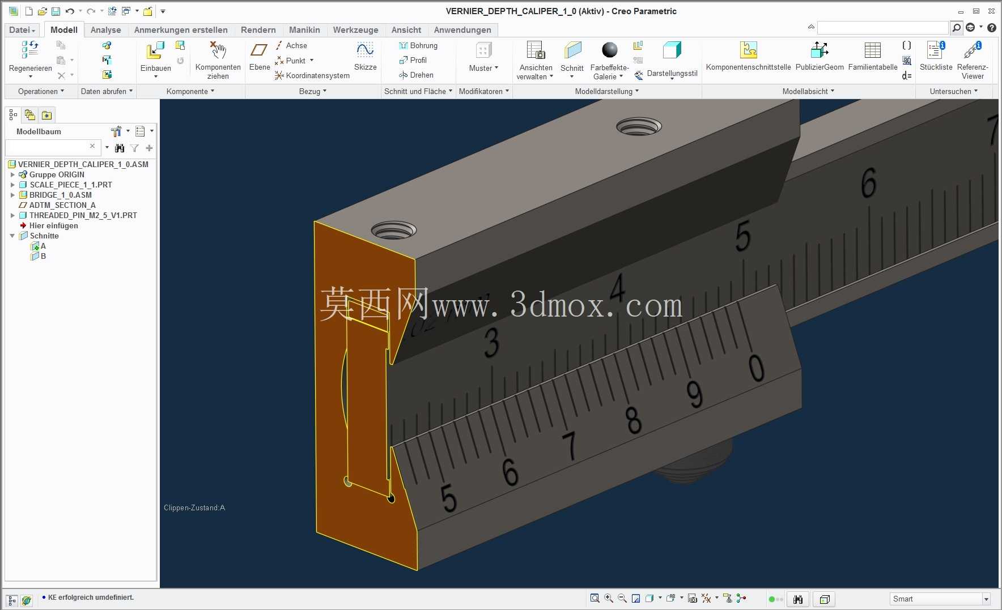Expand the Gruppe ORIGIN node
The height and width of the screenshot is (610, 1002).
coord(12,174)
